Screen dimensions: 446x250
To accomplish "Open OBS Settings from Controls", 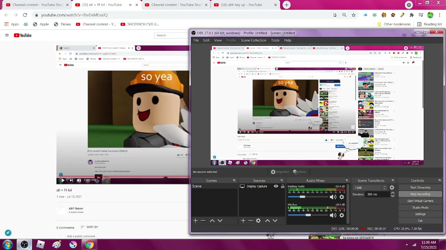I will click(420, 214).
